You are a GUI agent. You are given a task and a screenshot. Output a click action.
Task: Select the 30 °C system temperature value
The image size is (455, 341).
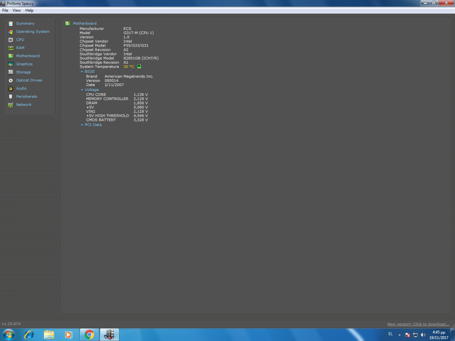click(x=129, y=67)
